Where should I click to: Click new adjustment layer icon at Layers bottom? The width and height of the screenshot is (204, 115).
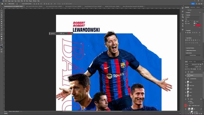point(195,114)
